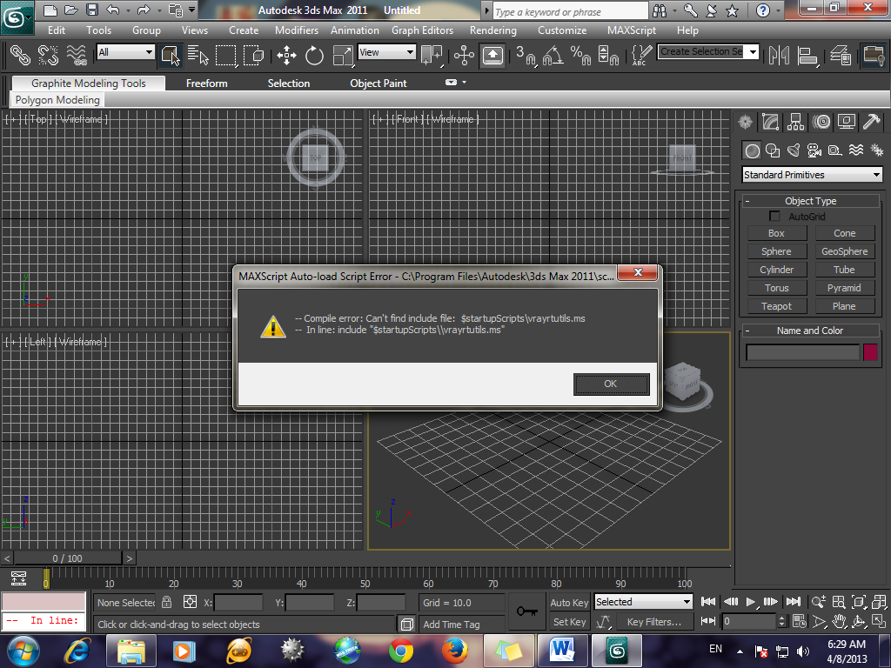This screenshot has width=891, height=668.
Task: Open the Motion command panel tab
Action: pyautogui.click(x=821, y=122)
